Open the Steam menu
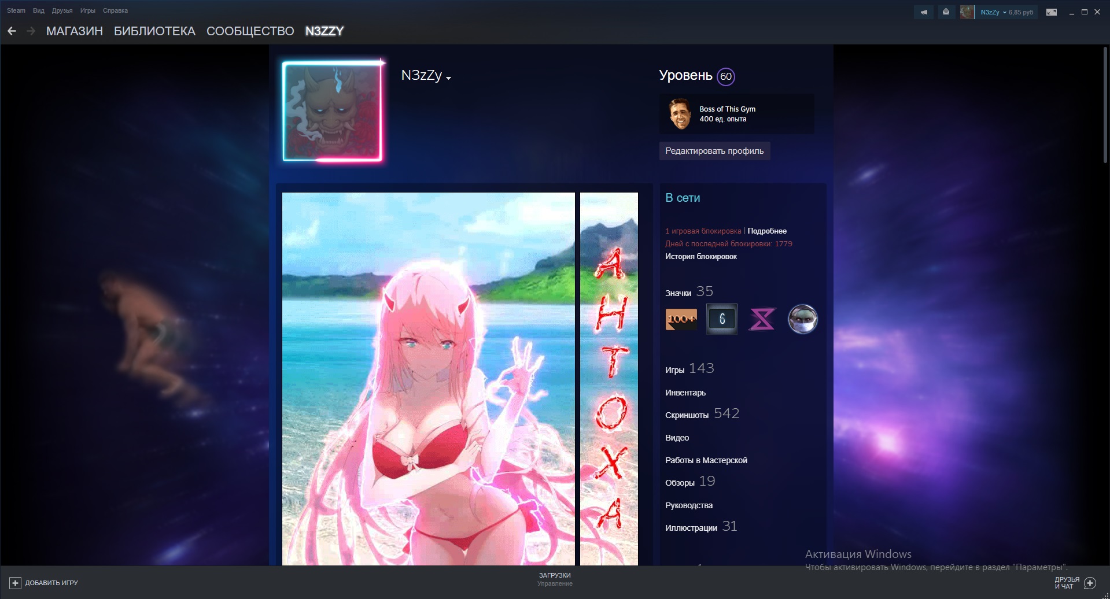The width and height of the screenshot is (1110, 599). (x=16, y=10)
